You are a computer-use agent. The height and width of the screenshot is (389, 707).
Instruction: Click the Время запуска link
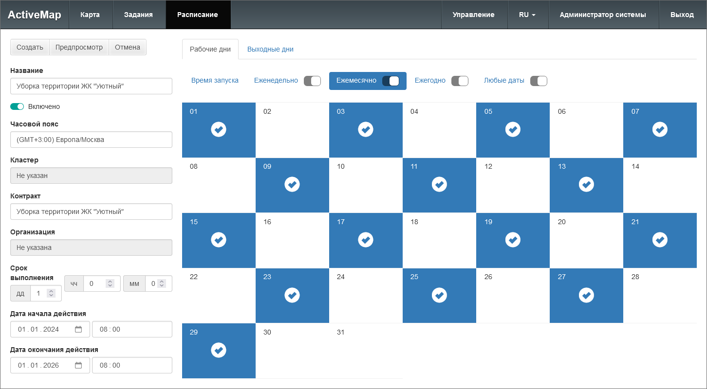click(x=215, y=81)
